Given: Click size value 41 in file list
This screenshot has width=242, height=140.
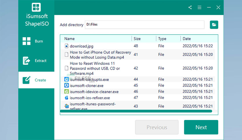Looking at the screenshot, I should pyautogui.click(x=136, y=54).
